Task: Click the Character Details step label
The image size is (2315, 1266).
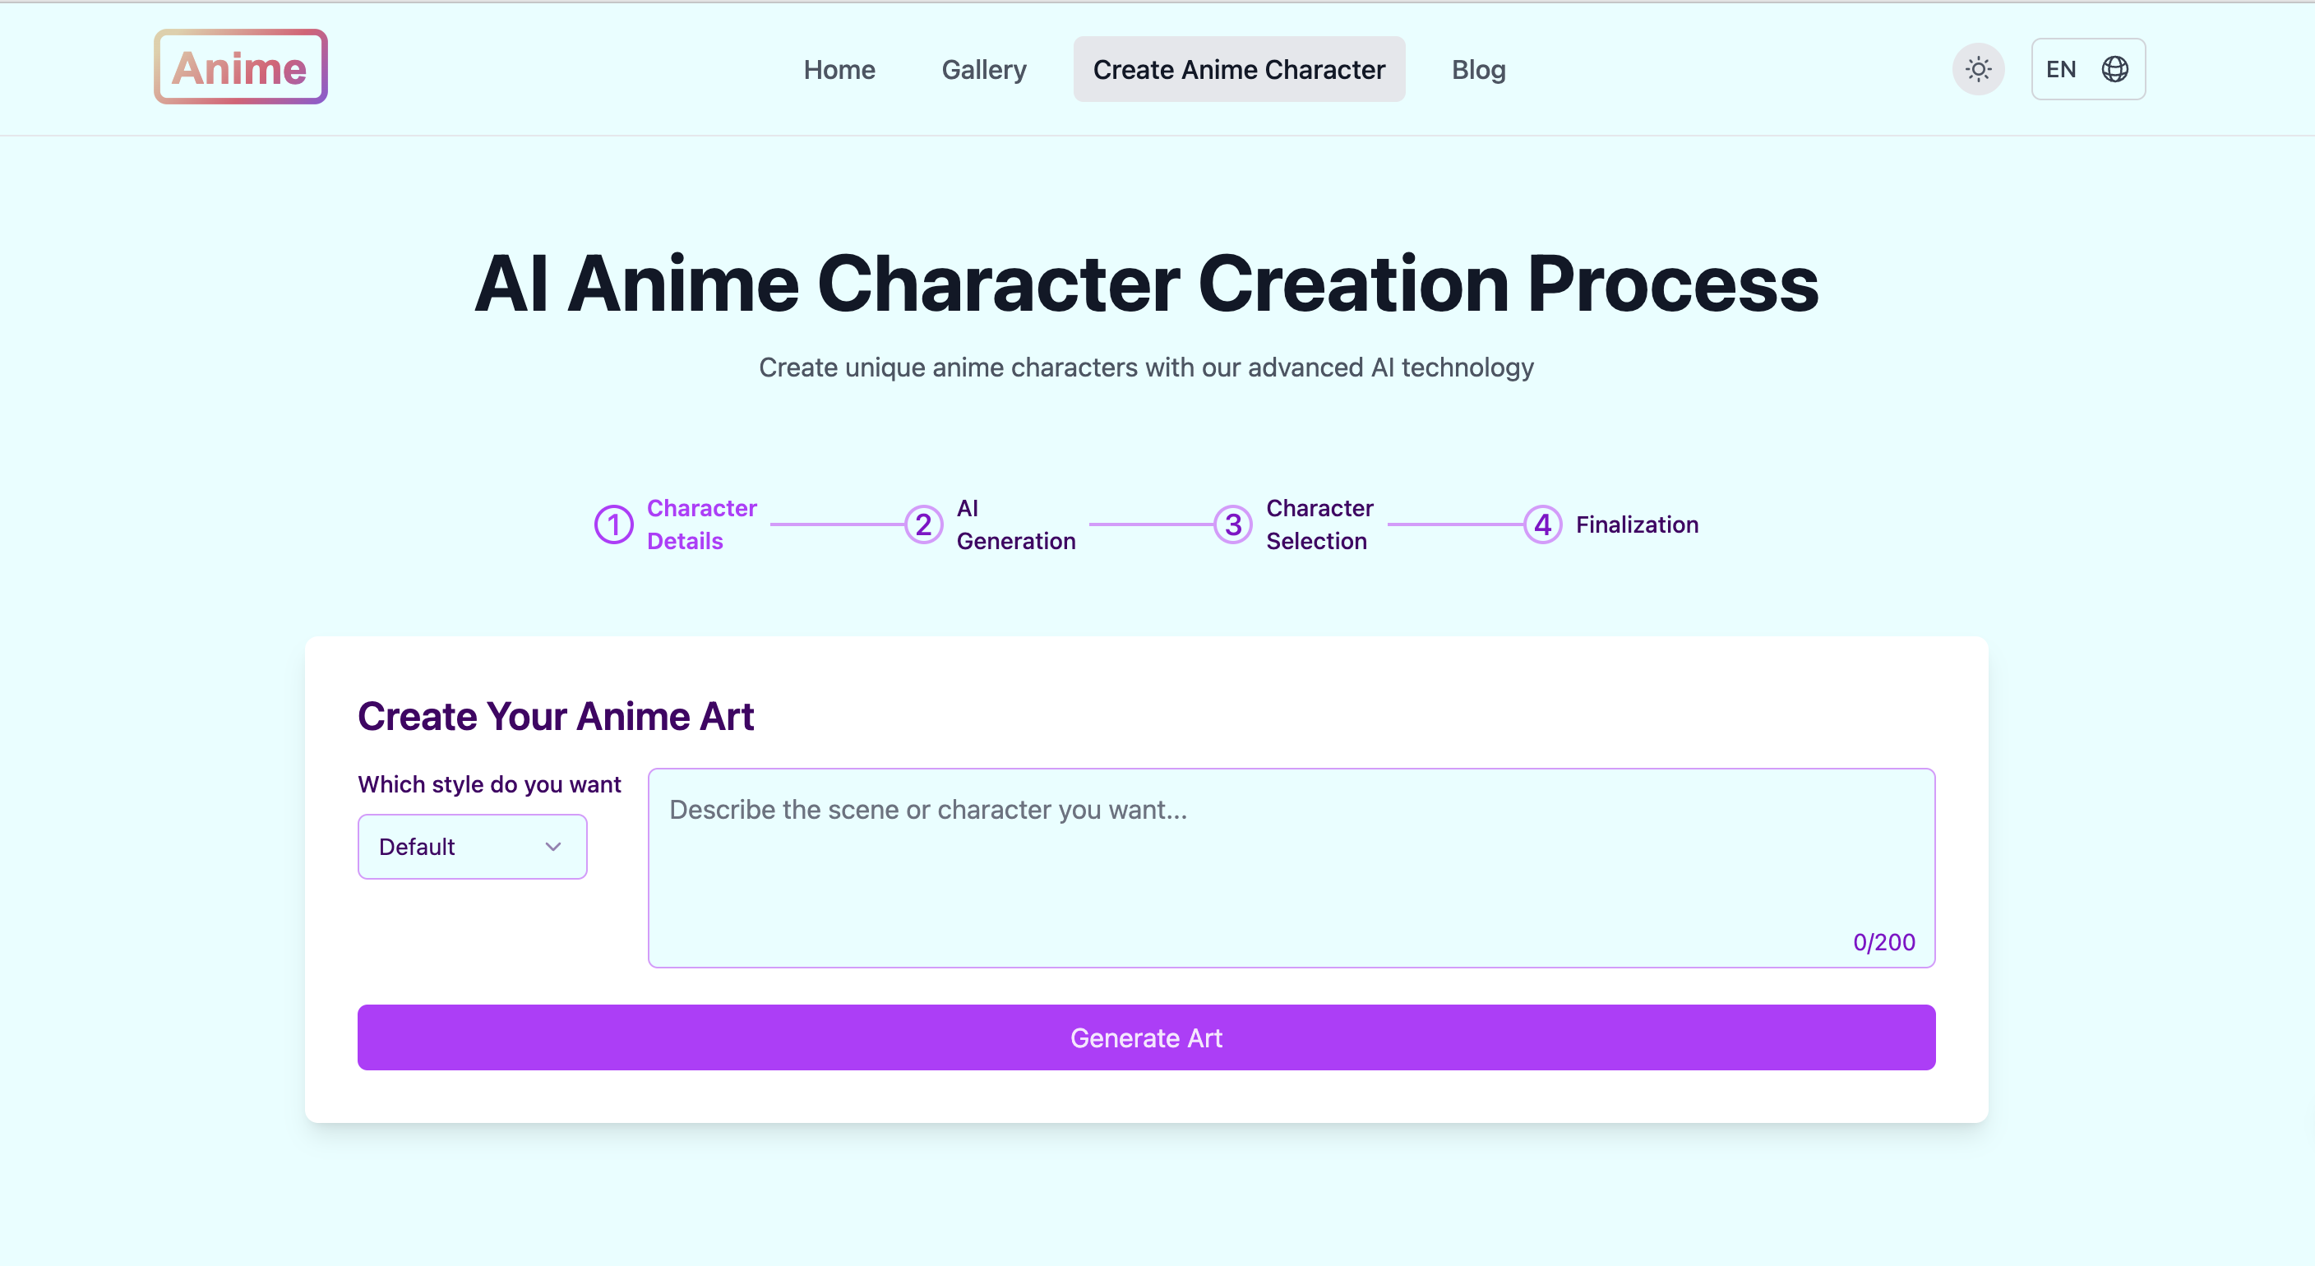Action: (x=702, y=524)
